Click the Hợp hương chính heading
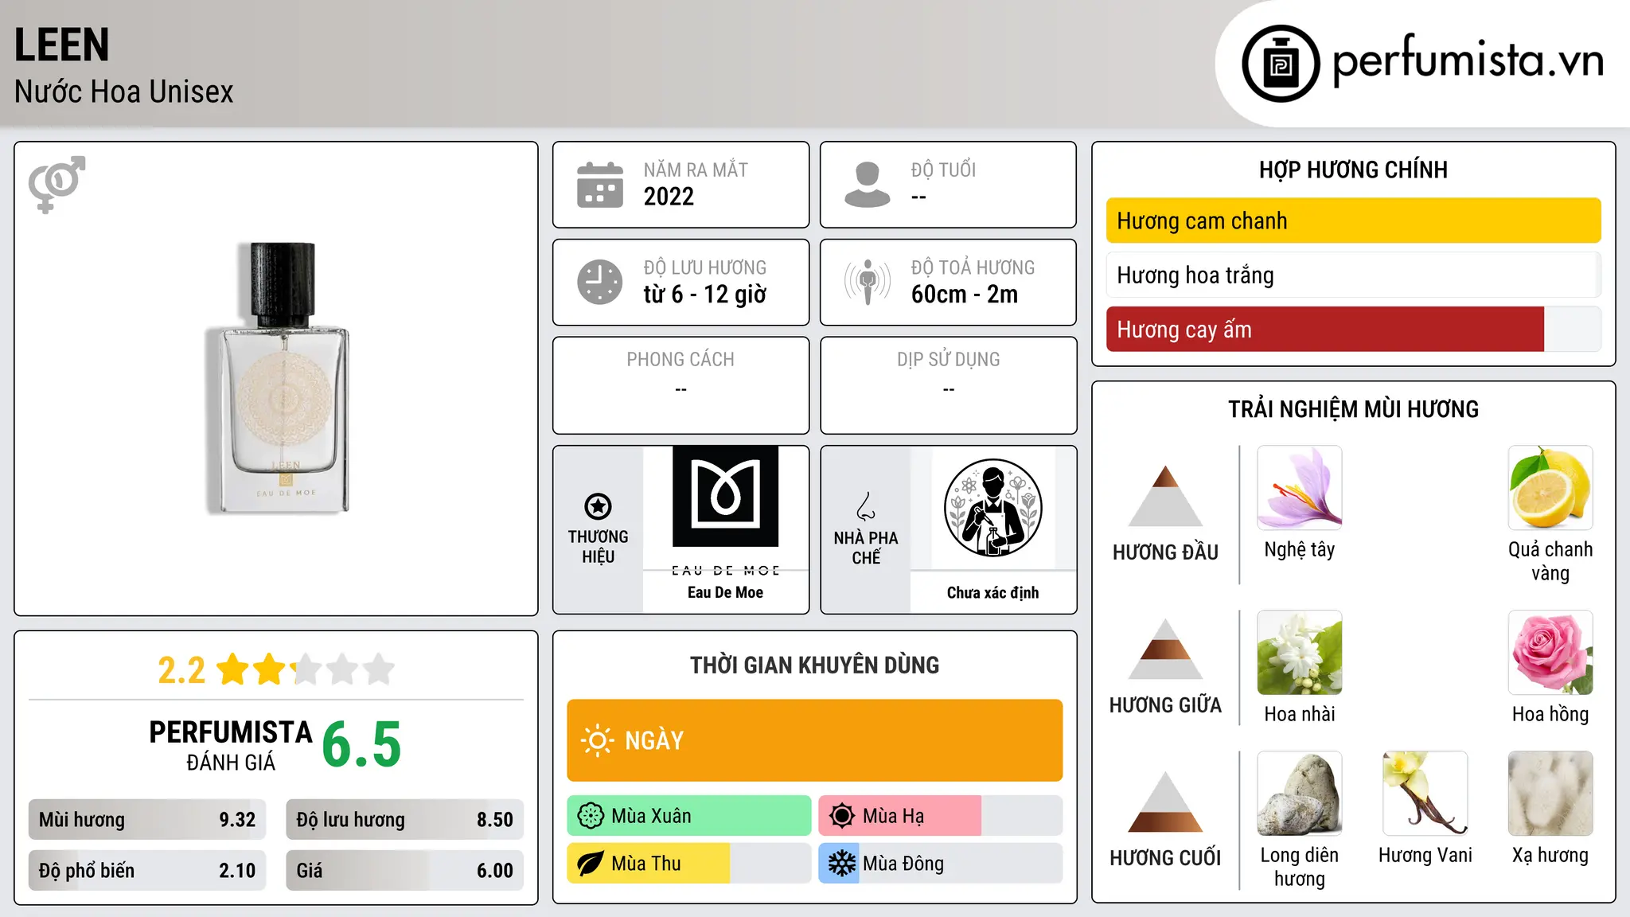 tap(1353, 170)
